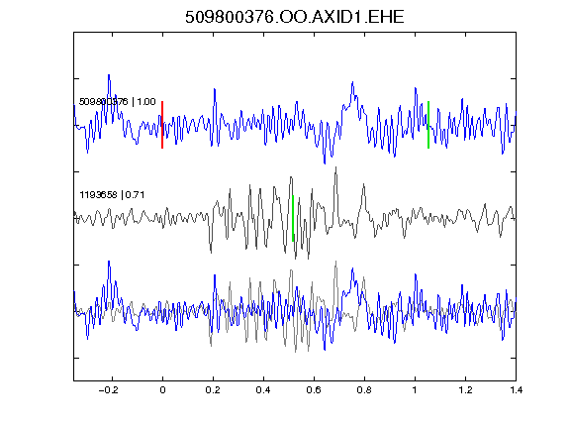This screenshot has height=428, width=570.
Task: Click the tallest gray peak in bottom overlay
Action: click(x=335, y=262)
